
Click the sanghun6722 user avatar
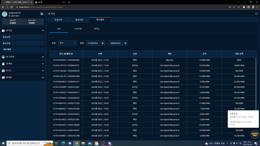[x=4, y=14]
